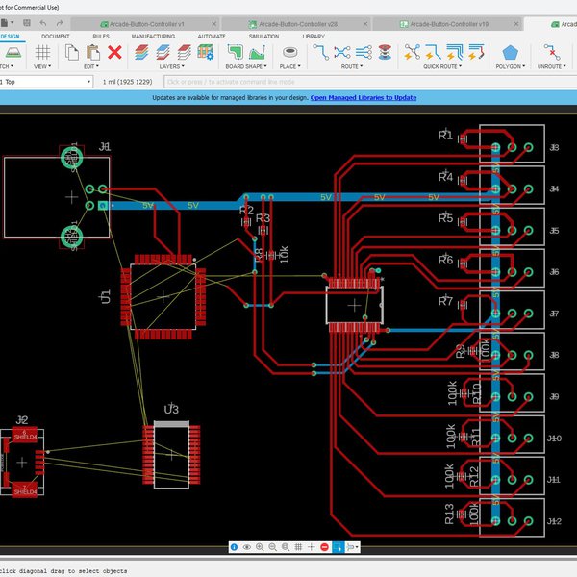Select the Quick Route single trace tool
Viewport: 577px width, 577px height.
tap(434, 52)
